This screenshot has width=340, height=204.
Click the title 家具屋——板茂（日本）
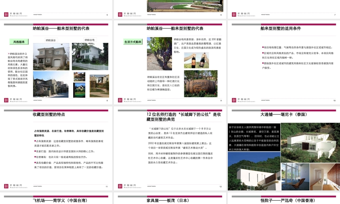tap(168, 201)
